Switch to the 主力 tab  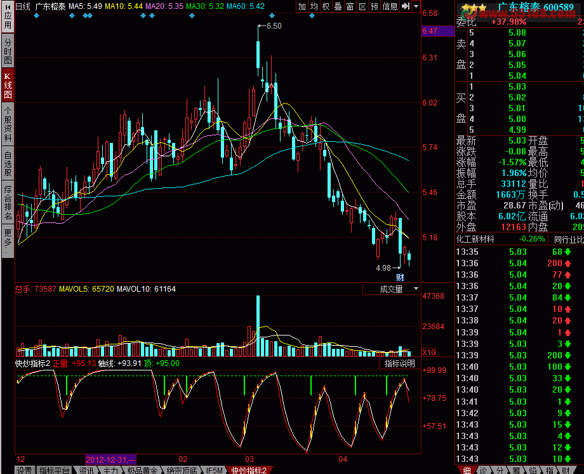110,470
